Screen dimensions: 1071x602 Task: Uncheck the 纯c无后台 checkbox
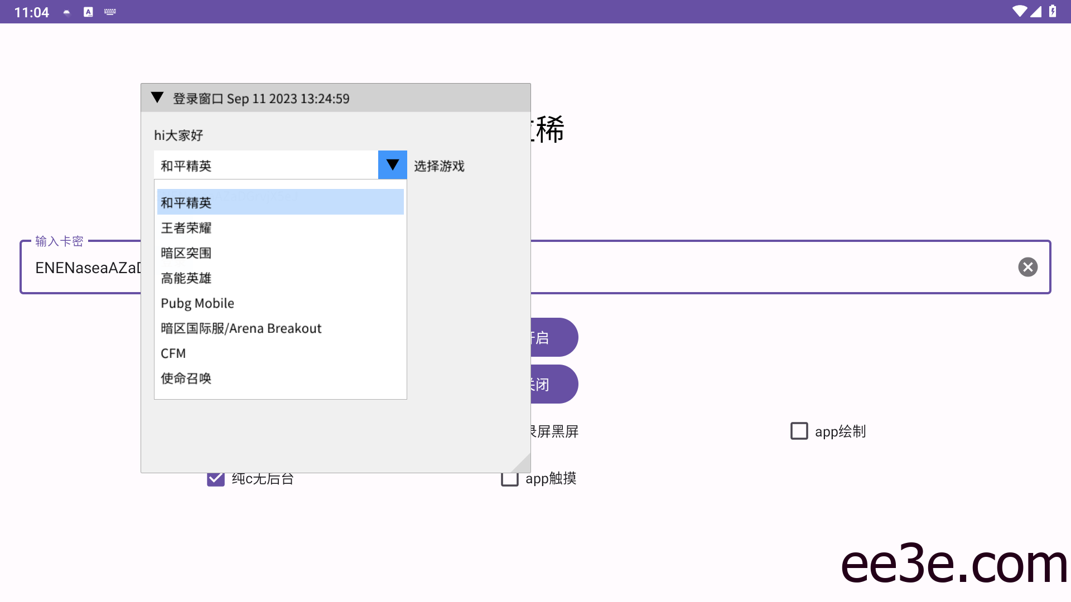click(215, 478)
